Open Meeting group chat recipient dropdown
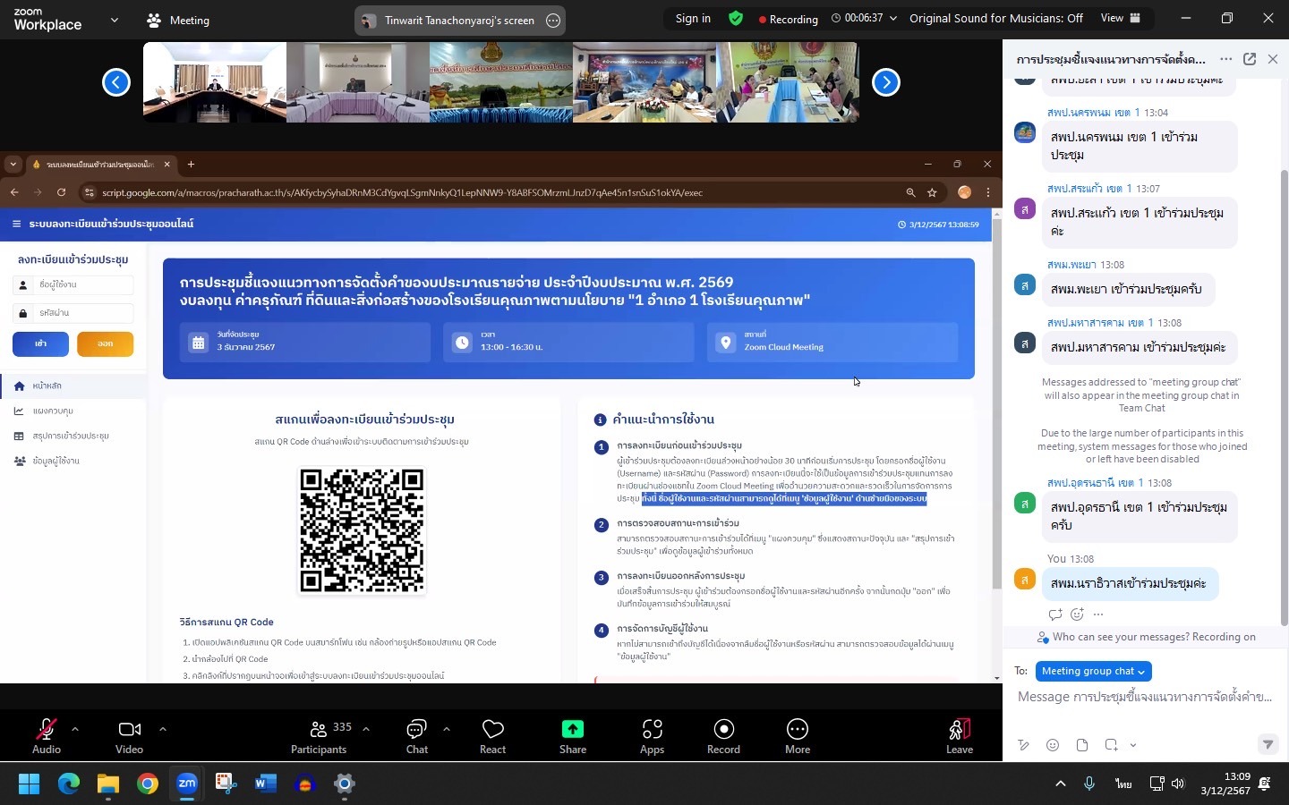 click(x=1093, y=671)
